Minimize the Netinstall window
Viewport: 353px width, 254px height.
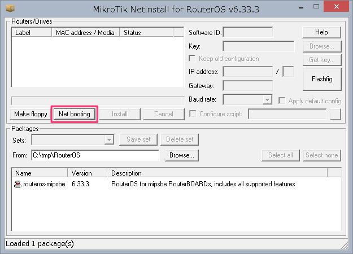click(301, 8)
